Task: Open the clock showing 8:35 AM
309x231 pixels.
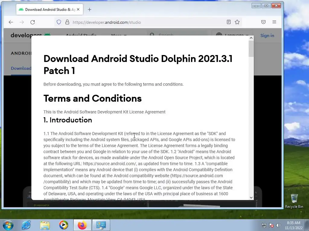Action: [293, 225]
